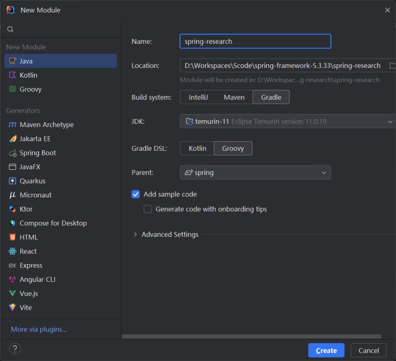Select Express generator

(x=61, y=266)
